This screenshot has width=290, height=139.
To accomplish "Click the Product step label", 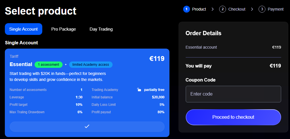I will pyautogui.click(x=199, y=9).
